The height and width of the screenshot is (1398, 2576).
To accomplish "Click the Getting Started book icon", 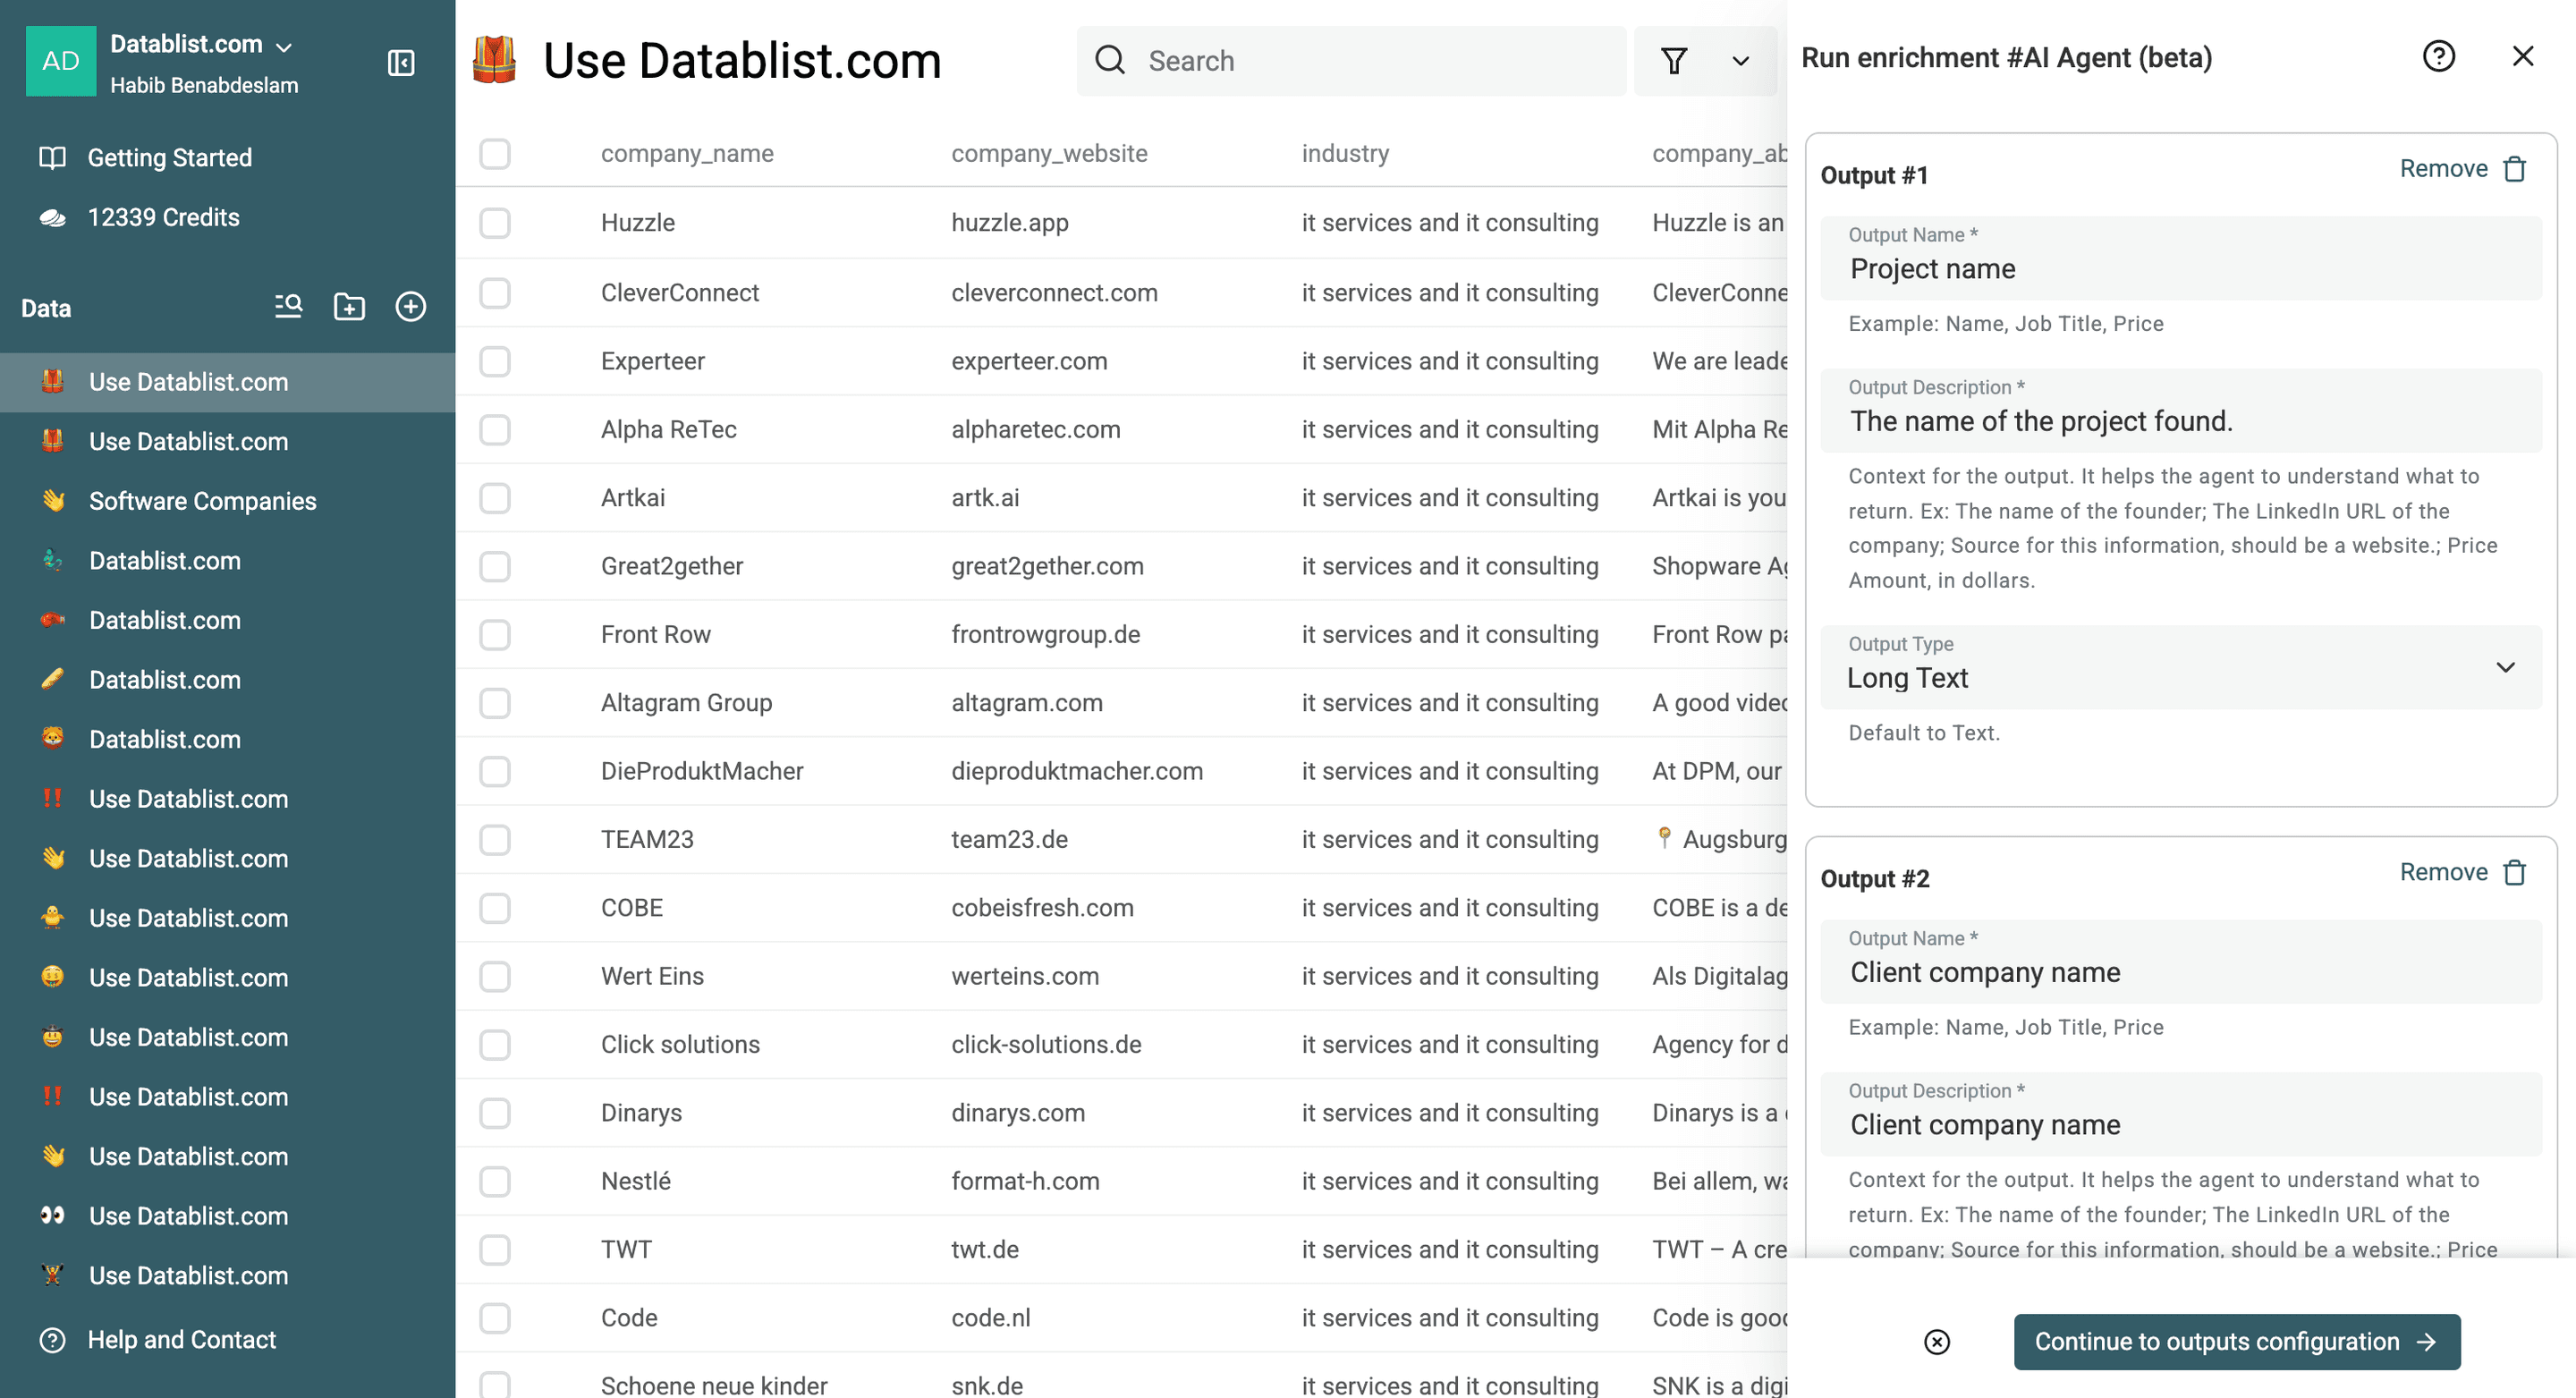I will (x=52, y=158).
